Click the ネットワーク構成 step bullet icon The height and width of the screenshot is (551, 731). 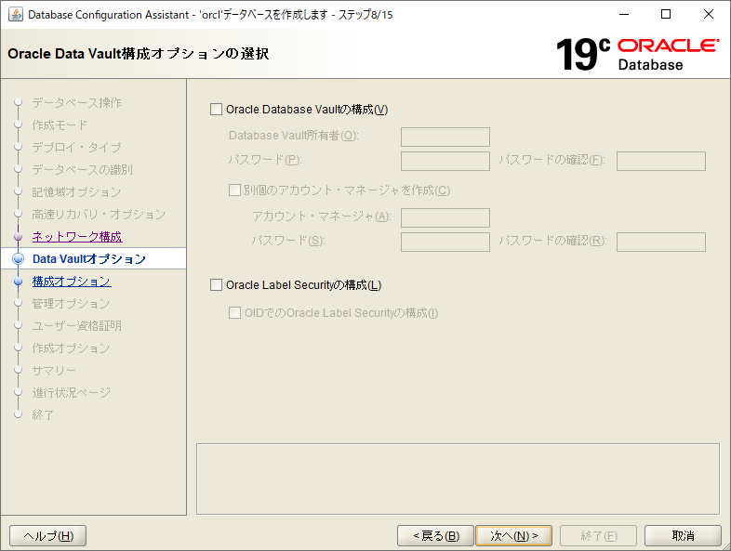19,237
